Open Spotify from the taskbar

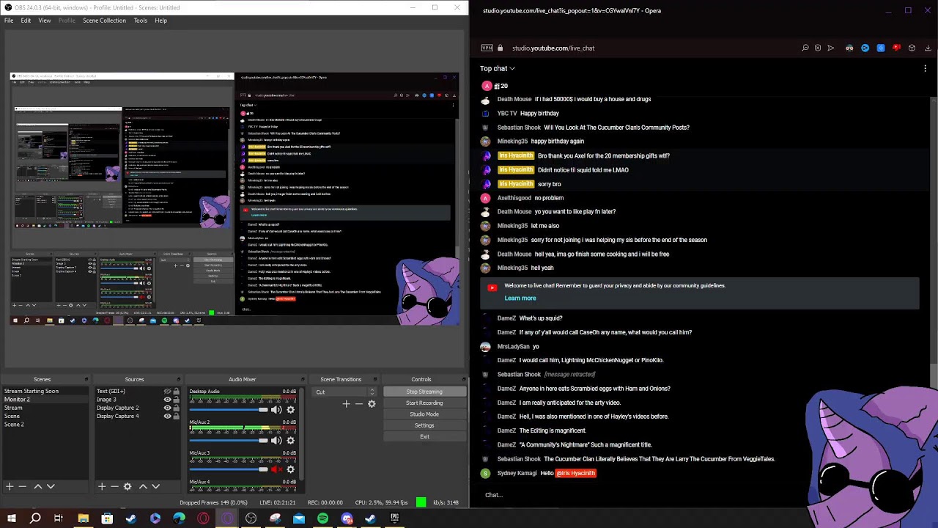(322, 518)
